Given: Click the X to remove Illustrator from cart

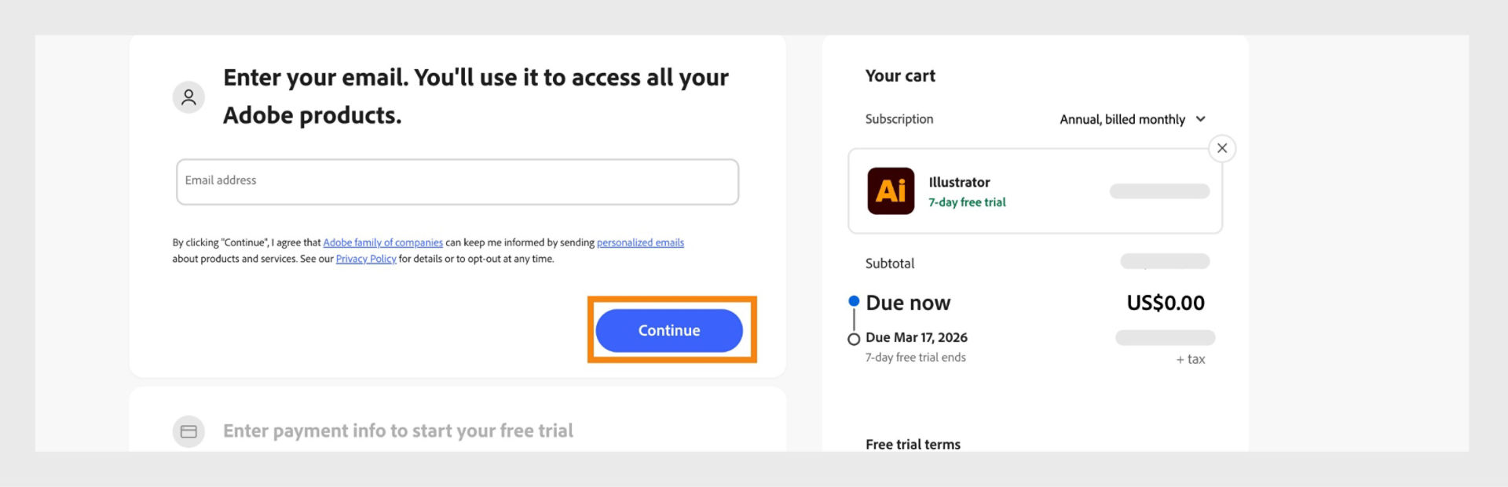Looking at the screenshot, I should tap(1222, 147).
